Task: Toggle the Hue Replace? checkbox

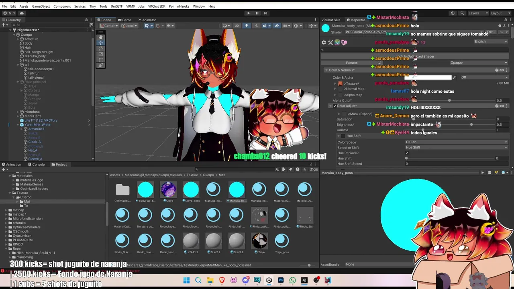Action: pos(407,153)
